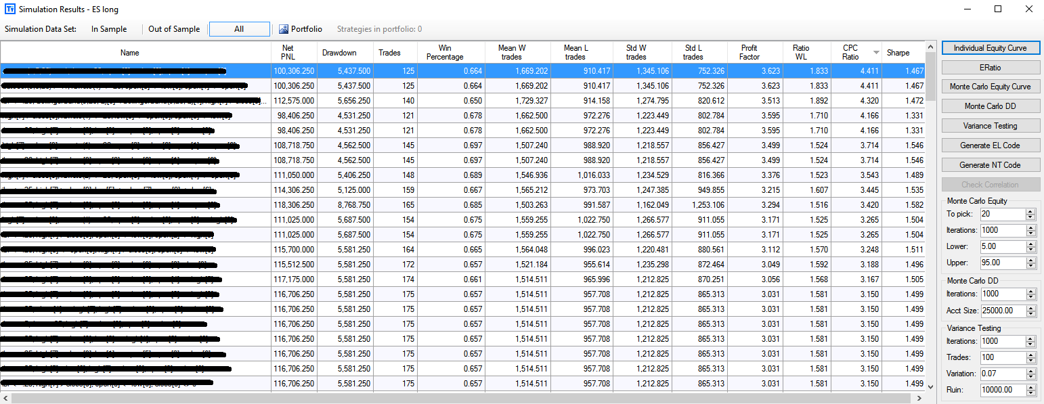Decrease Ruin value with down arrow
1044x404 pixels.
point(1031,393)
